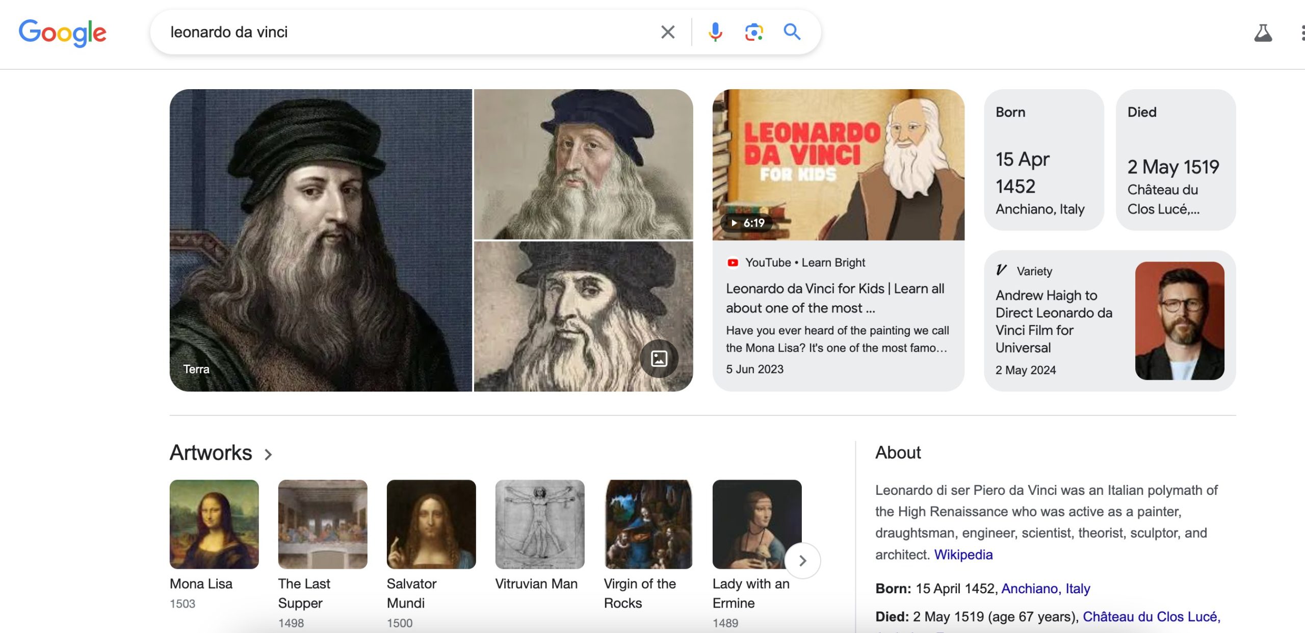The width and height of the screenshot is (1305, 633).
Task: Select the Mona Lisa artwork thumbnail
Action: (215, 524)
